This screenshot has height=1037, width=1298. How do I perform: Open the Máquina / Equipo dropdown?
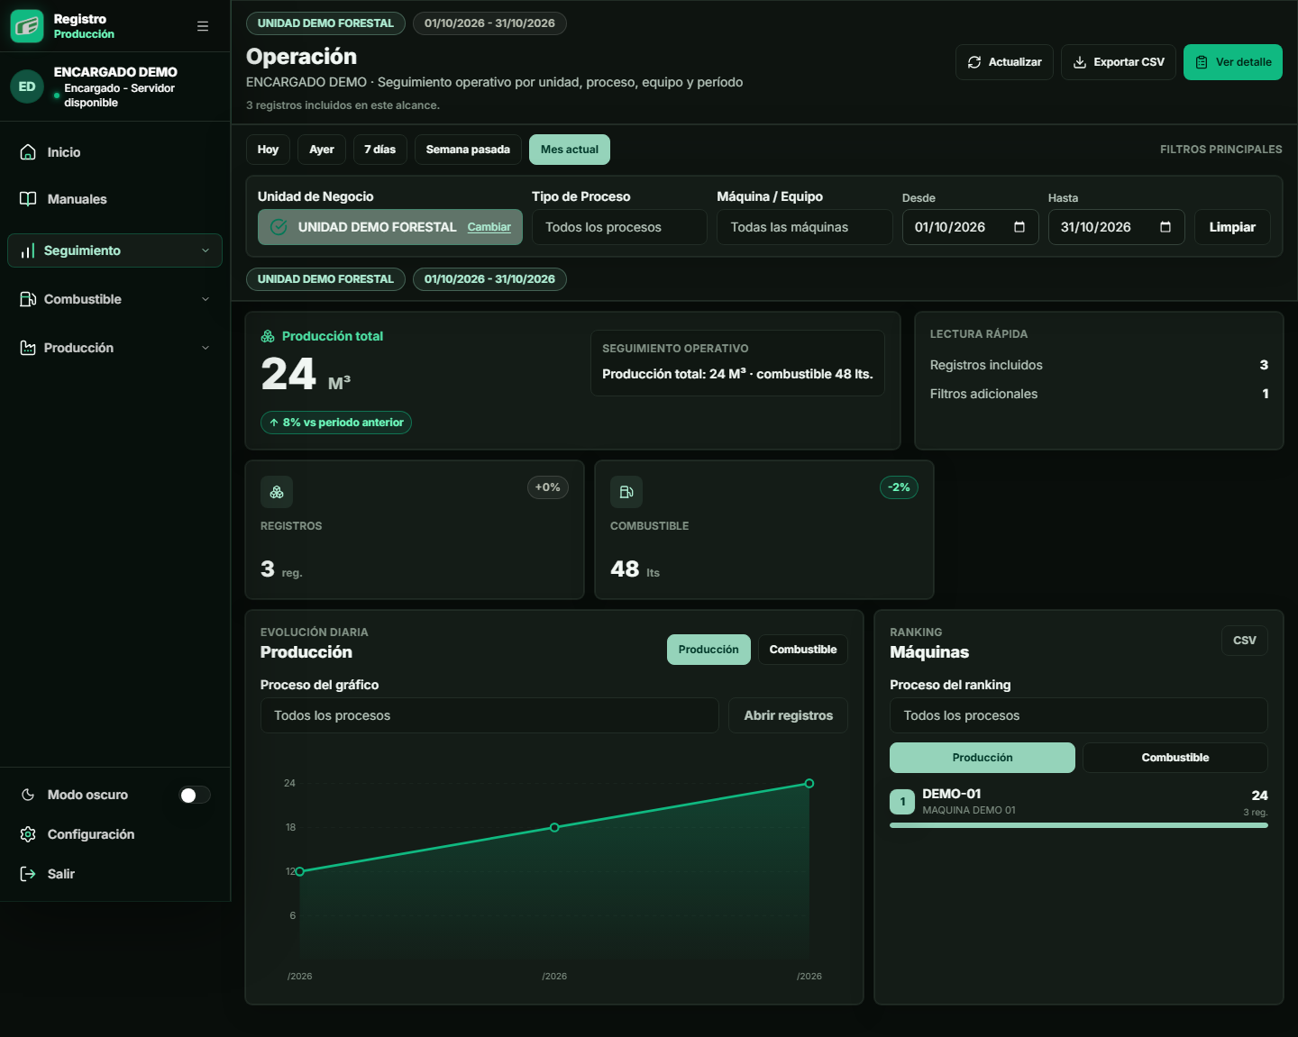click(805, 227)
